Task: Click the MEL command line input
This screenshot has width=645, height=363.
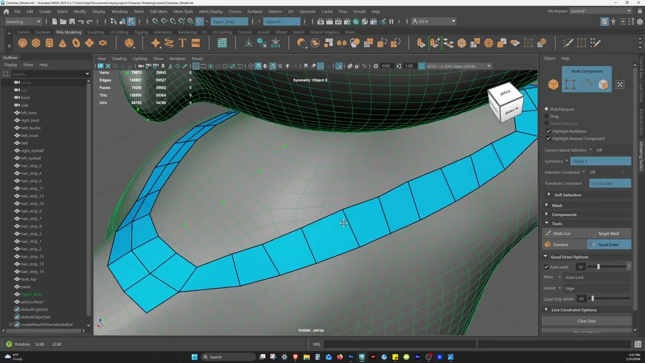Action: pos(401,344)
